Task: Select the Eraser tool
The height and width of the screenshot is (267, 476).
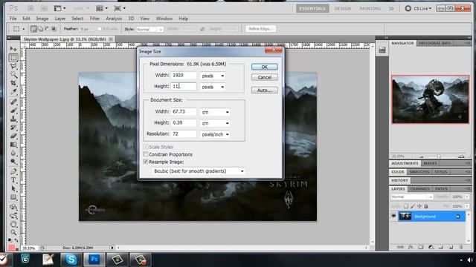Action: pos(13,136)
